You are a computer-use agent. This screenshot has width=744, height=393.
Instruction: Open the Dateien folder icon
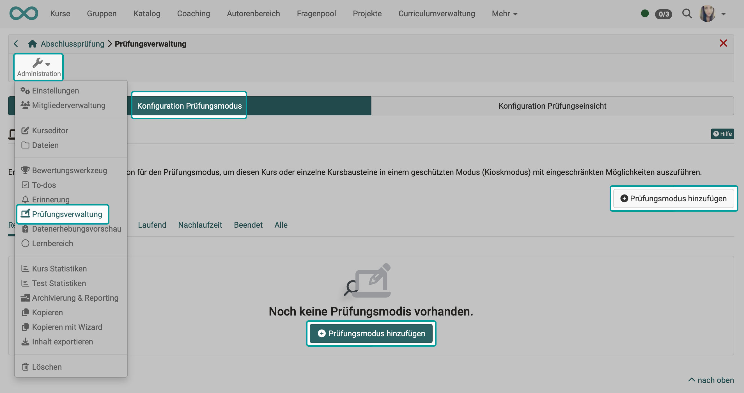click(25, 145)
